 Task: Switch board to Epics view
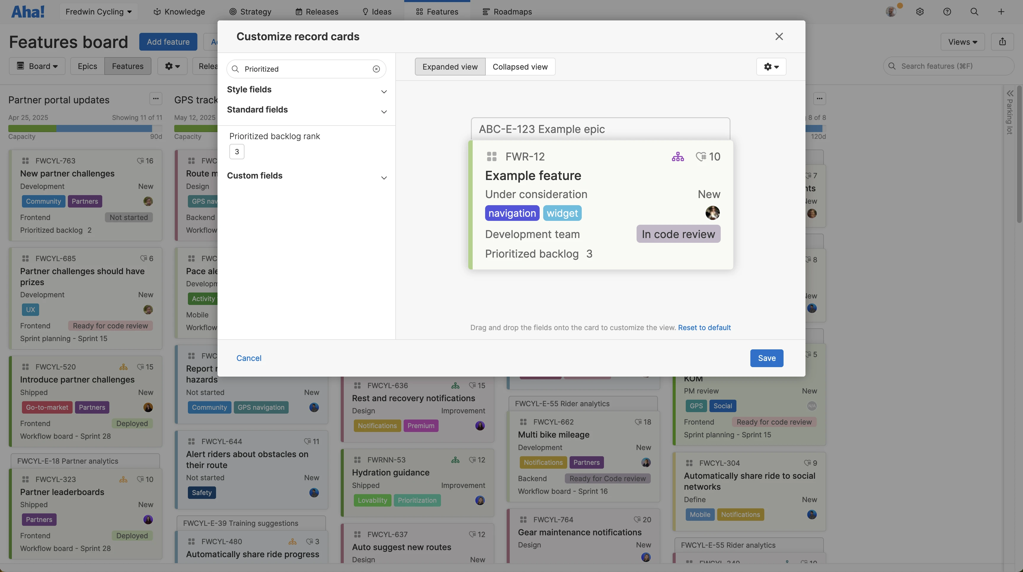(87, 66)
